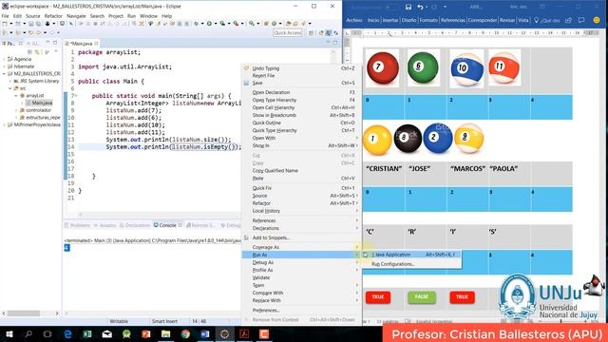Click the Undo arrow in Word's quick access toolbar
Image resolution: width=608 pixels, height=342 pixels.
click(x=420, y=7)
